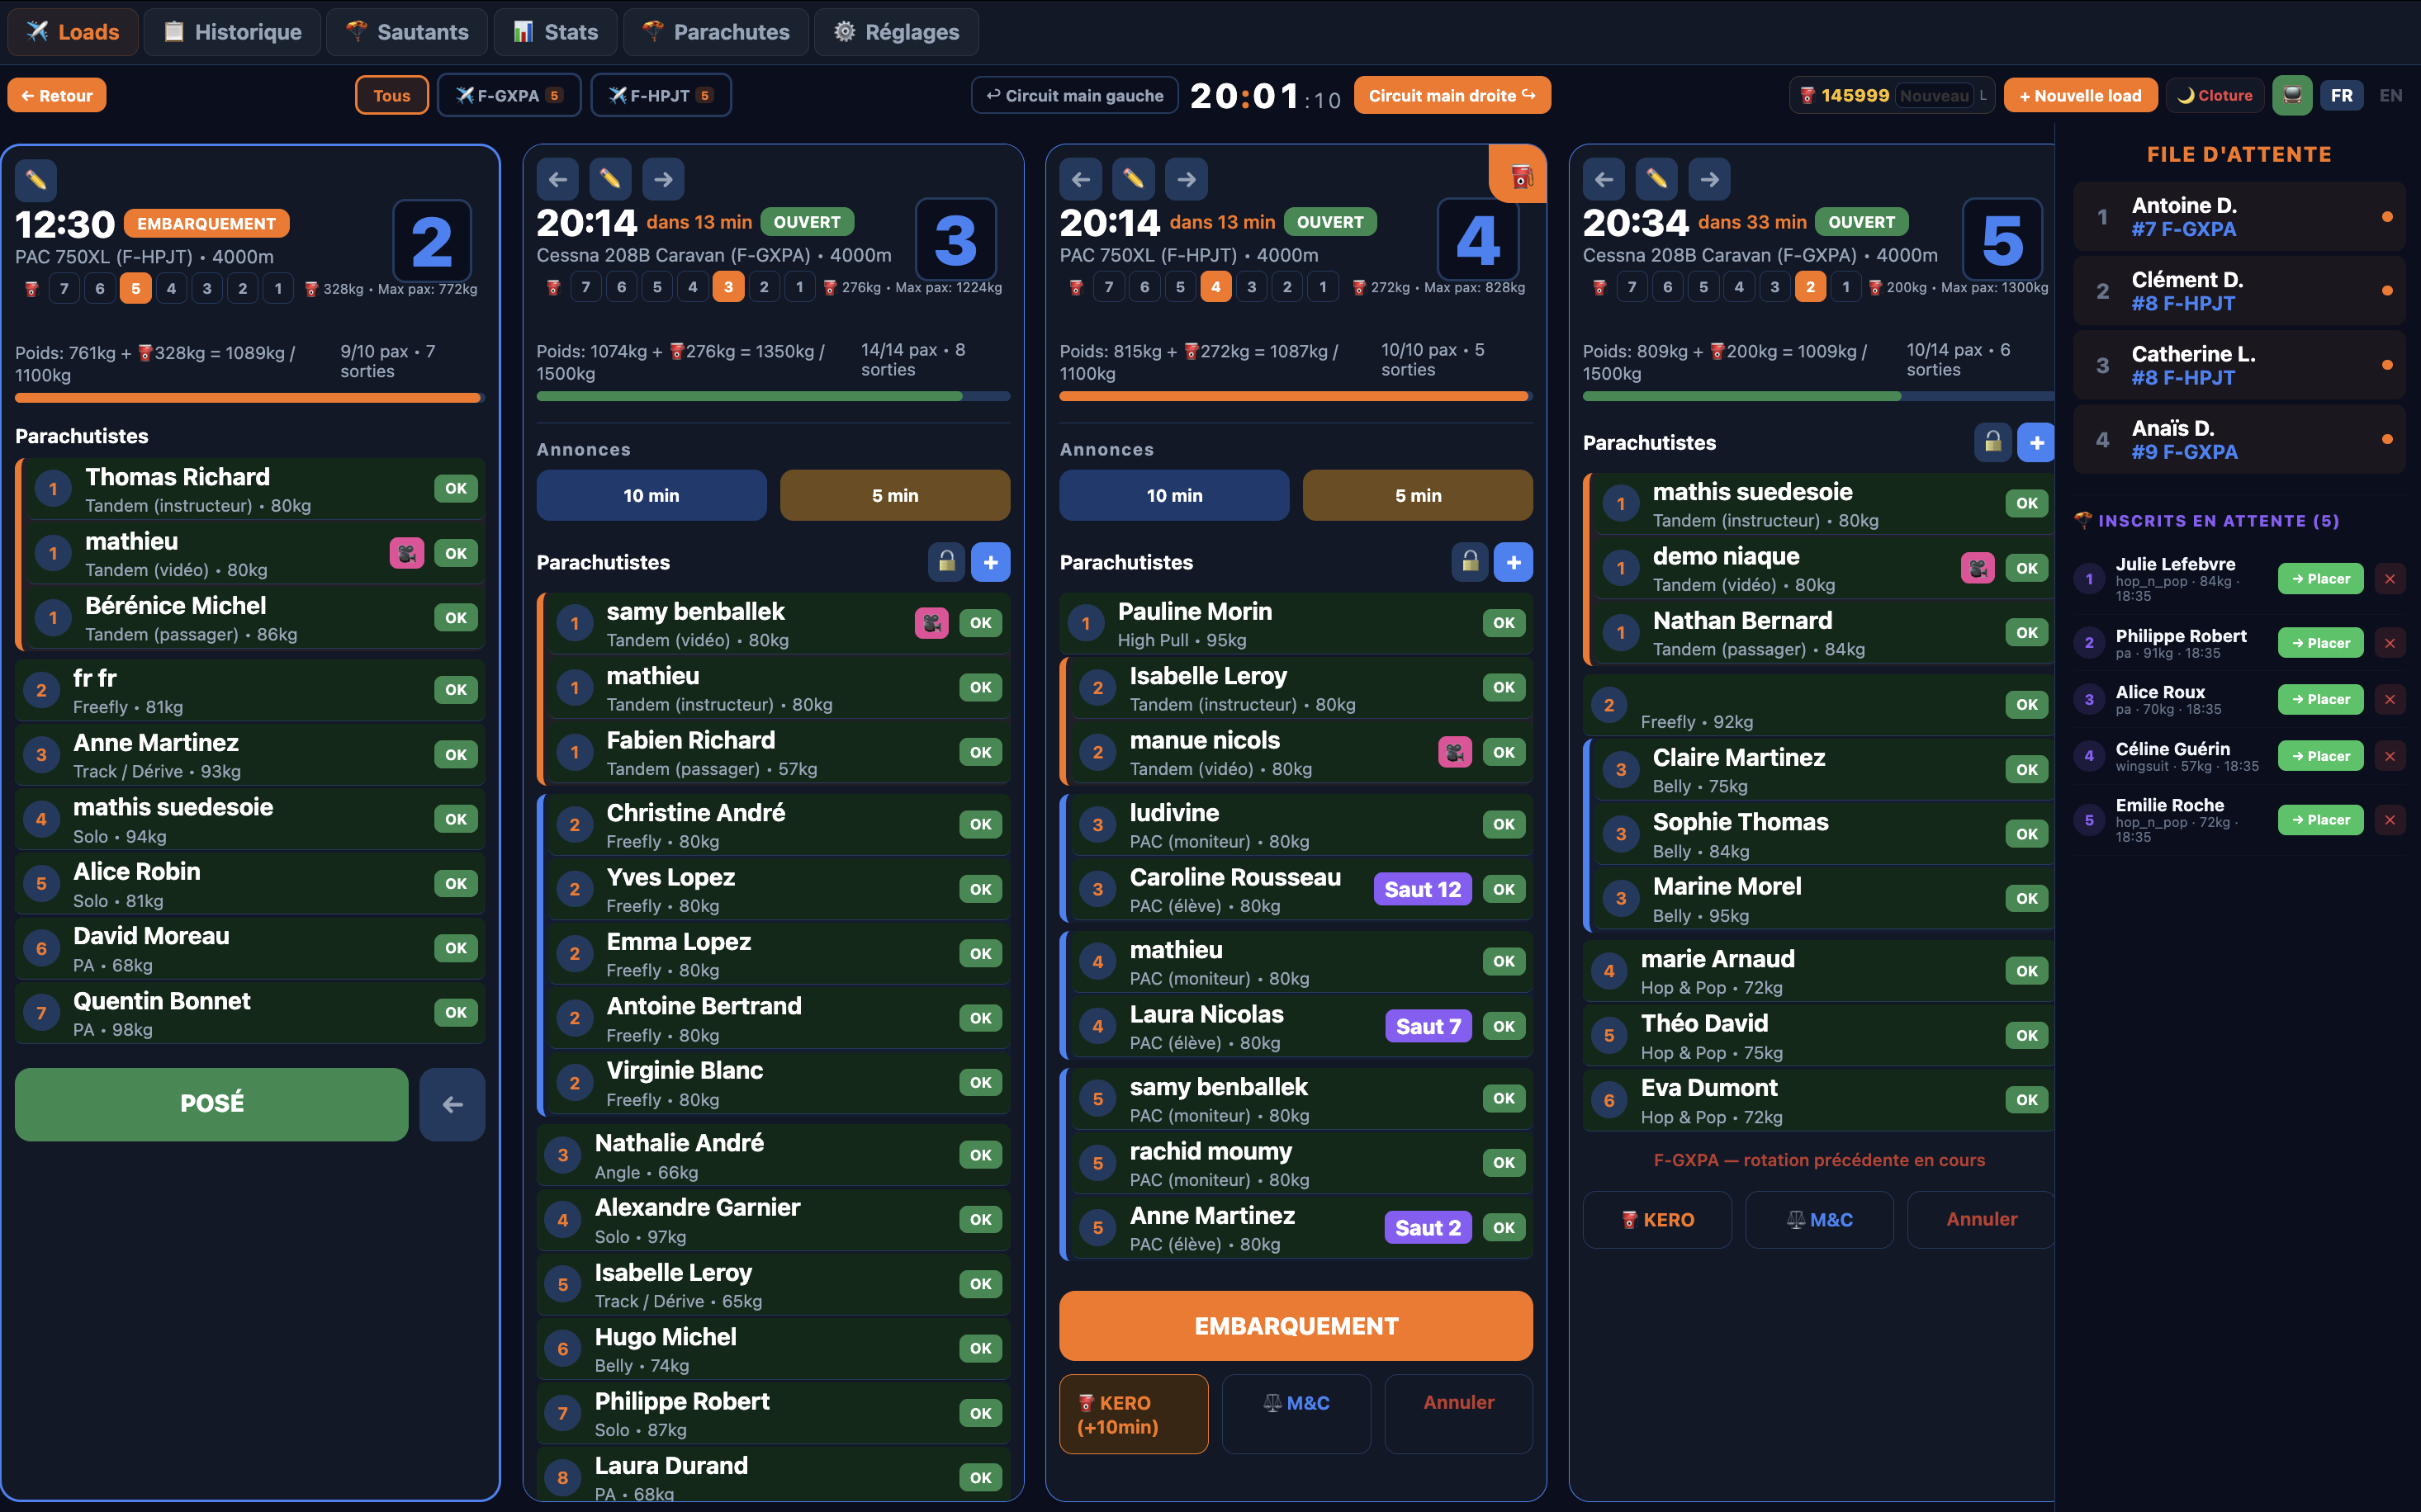This screenshot has height=1512, width=2421.
Task: Placer Julie Lefebvre from the waiting list
Action: tap(2320, 578)
